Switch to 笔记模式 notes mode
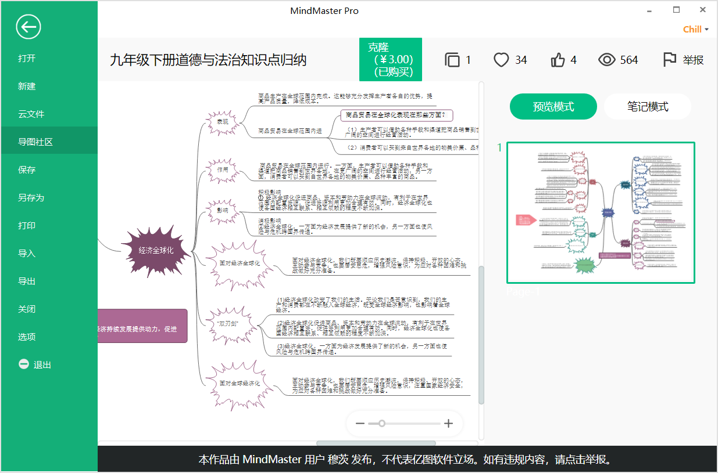 [648, 107]
